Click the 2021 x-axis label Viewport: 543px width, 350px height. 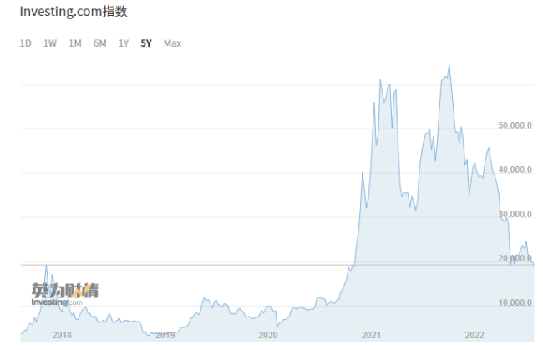click(371, 335)
